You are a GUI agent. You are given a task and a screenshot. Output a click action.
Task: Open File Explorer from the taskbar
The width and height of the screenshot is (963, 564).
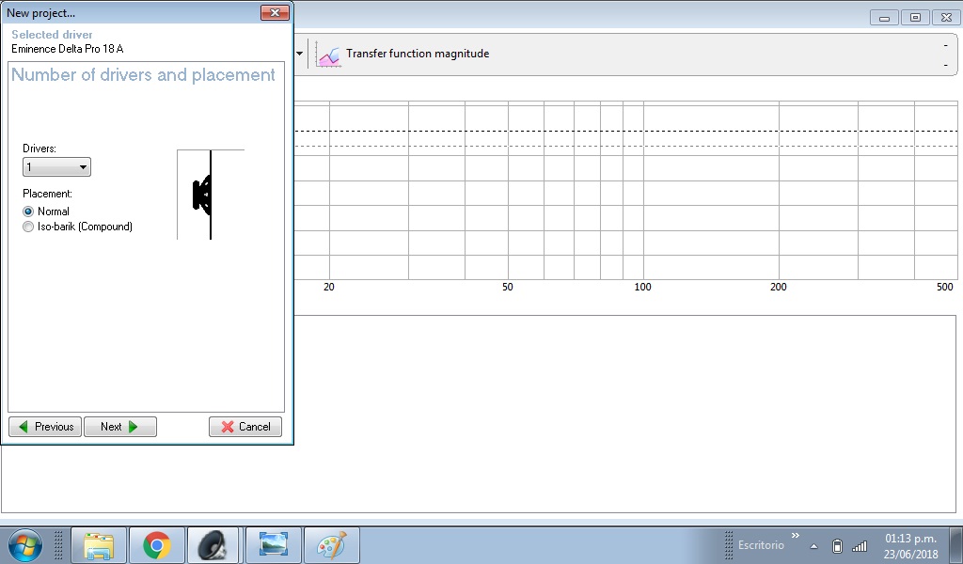[x=99, y=545]
